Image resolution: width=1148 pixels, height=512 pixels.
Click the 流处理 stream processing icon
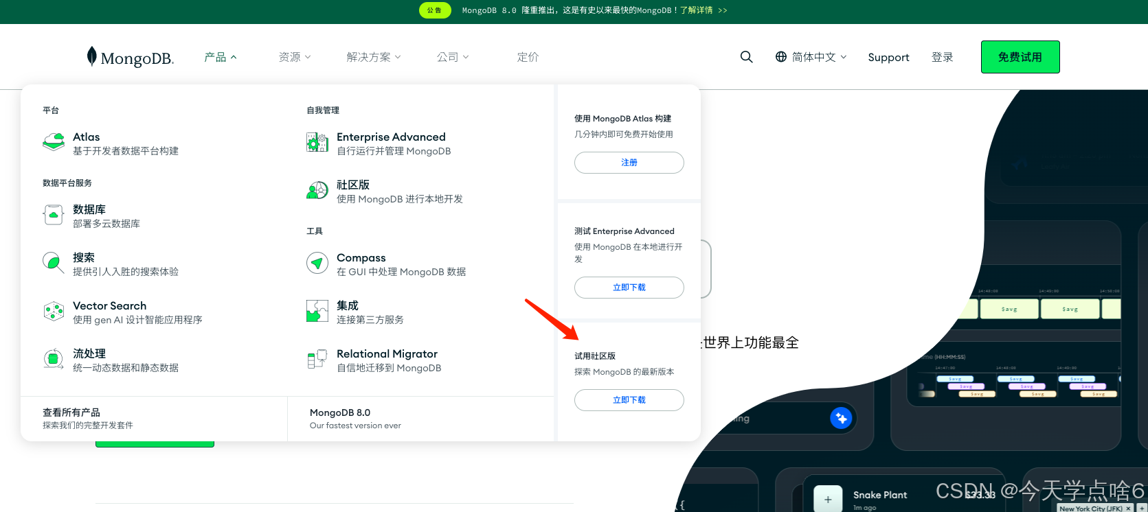[x=54, y=359]
